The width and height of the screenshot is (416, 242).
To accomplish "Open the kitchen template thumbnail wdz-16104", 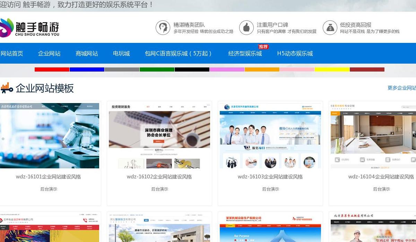I will tap(373, 136).
